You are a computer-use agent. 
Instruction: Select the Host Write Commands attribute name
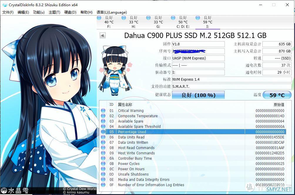click(x=136, y=153)
